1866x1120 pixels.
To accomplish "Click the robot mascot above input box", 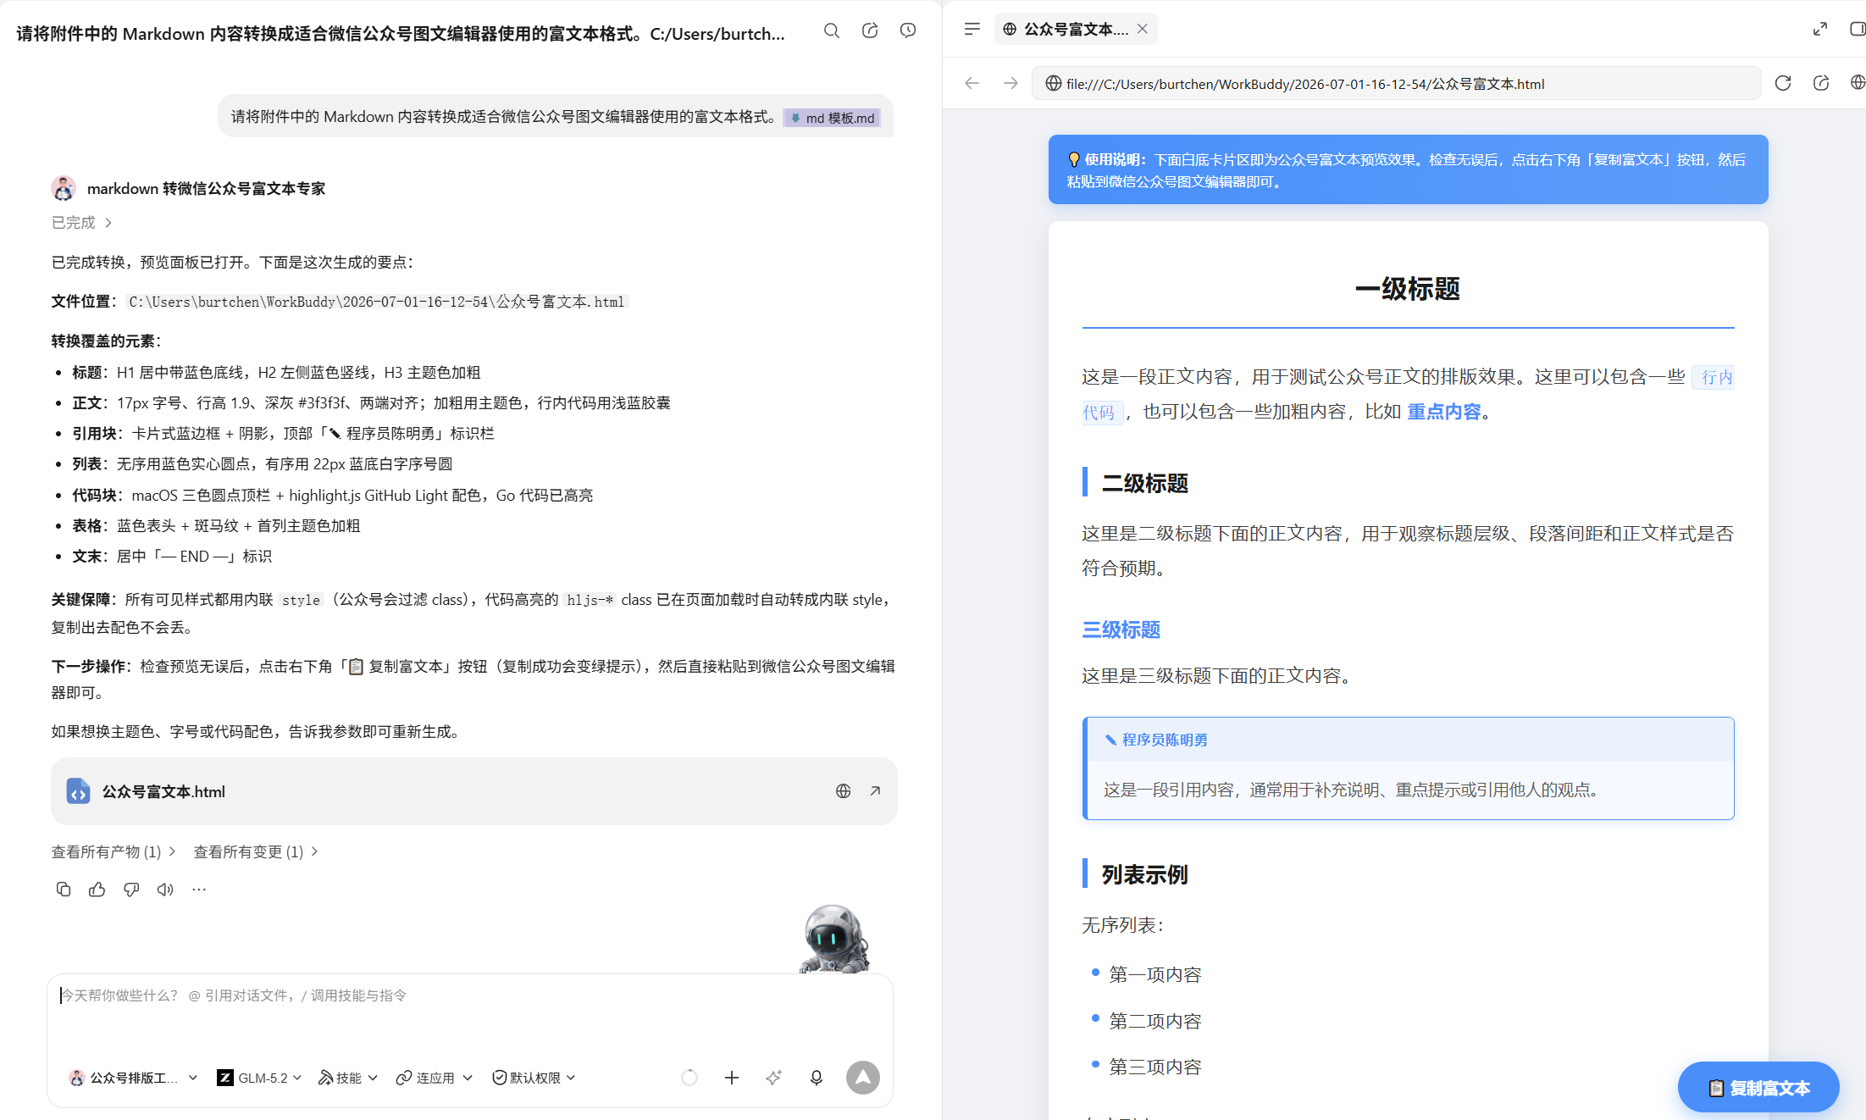I will (x=834, y=939).
